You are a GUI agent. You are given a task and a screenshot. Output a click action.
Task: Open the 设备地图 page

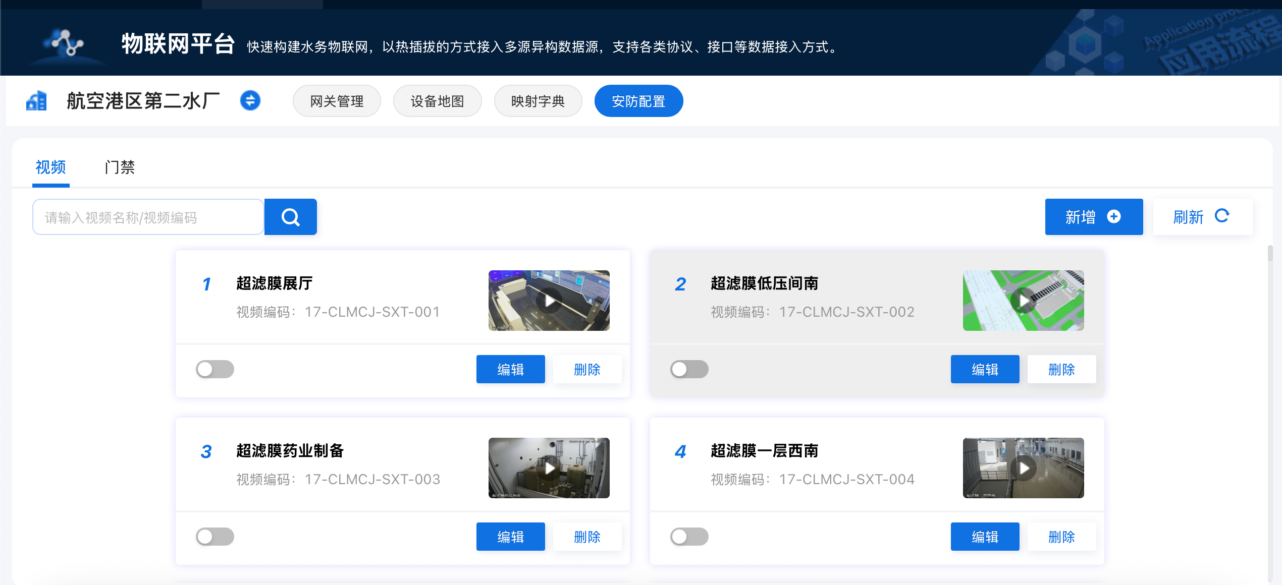pos(437,101)
